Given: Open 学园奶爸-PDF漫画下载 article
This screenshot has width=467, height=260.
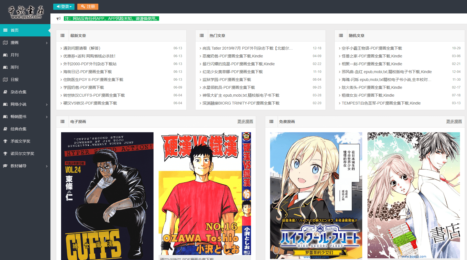Looking at the screenshot, I should point(83,87).
